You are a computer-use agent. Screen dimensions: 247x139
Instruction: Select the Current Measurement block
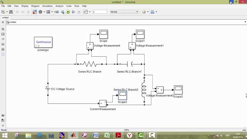(103, 103)
